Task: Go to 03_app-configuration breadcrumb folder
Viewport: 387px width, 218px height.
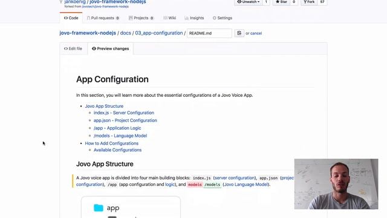Action: [159, 33]
